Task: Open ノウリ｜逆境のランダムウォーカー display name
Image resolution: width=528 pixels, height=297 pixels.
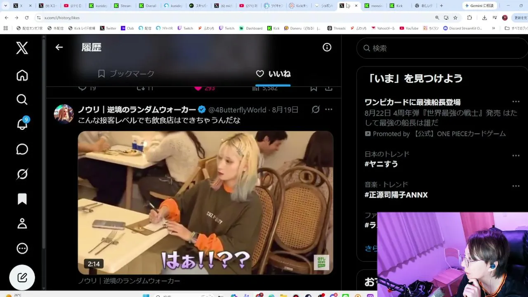Action: pos(137,110)
